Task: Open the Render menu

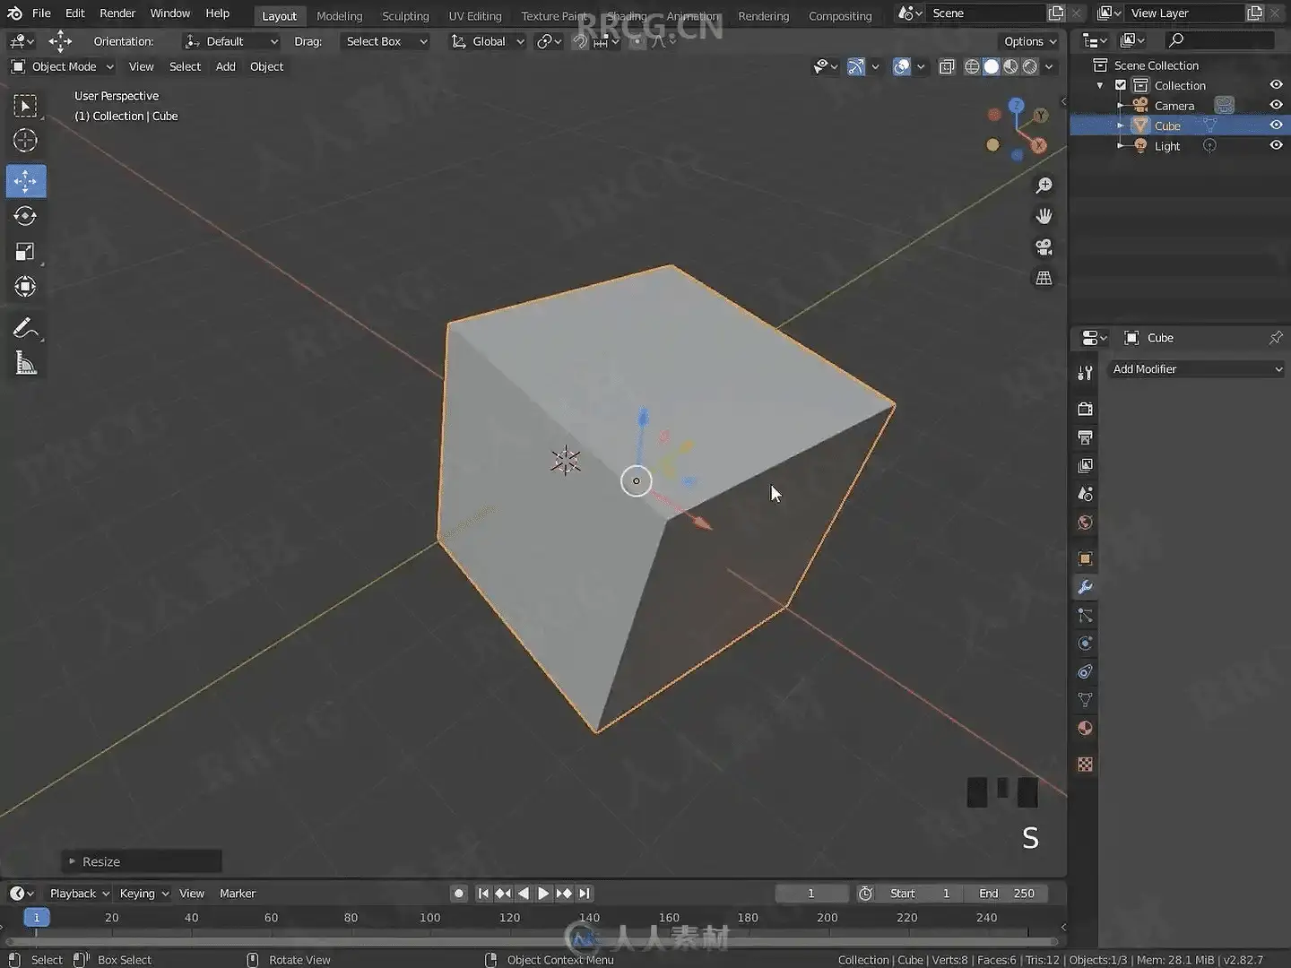Action: 117,13
